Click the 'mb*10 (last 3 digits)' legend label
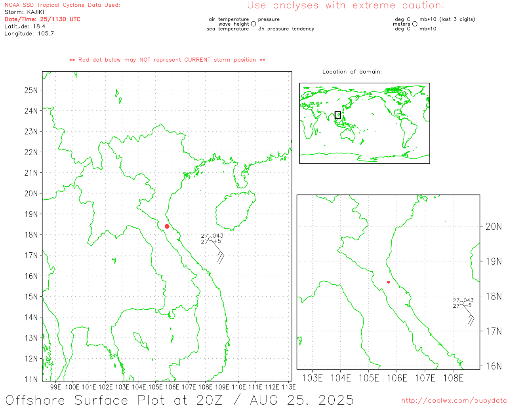The image size is (507, 405). coord(447,19)
